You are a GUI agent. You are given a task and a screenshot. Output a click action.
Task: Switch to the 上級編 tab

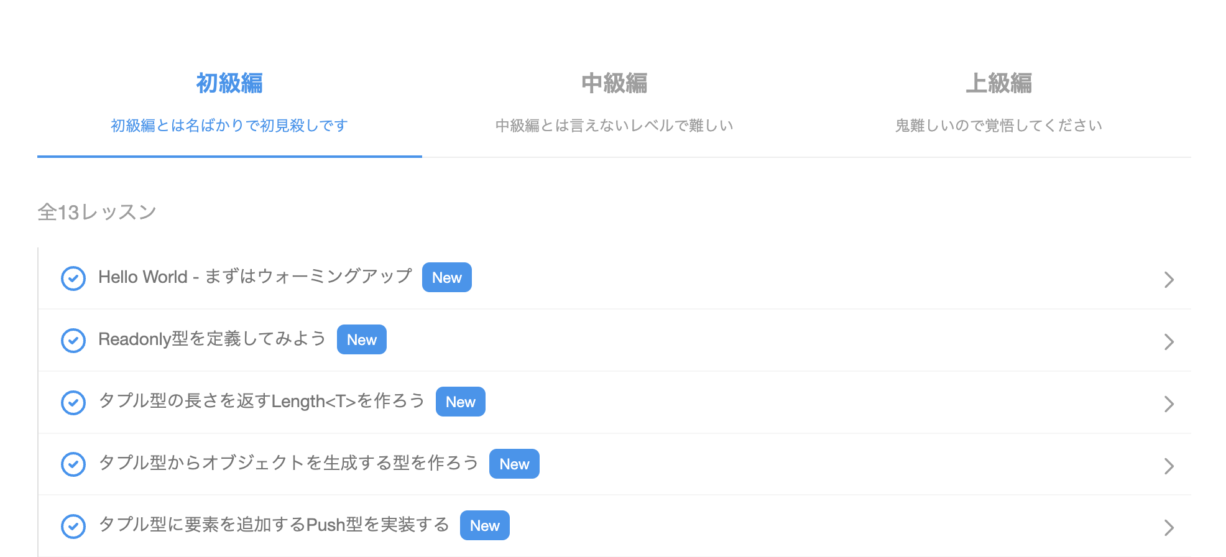tap(999, 83)
